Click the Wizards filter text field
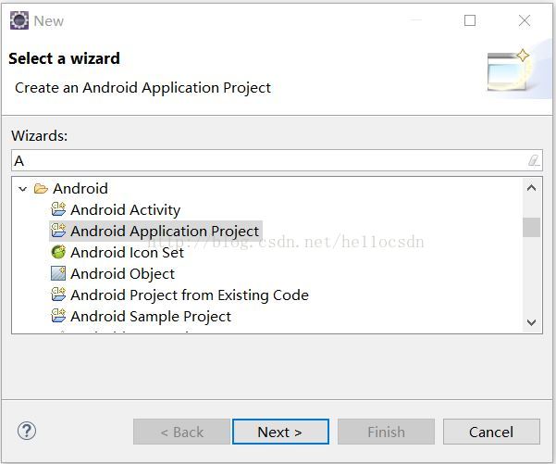556x464 pixels. (268, 160)
